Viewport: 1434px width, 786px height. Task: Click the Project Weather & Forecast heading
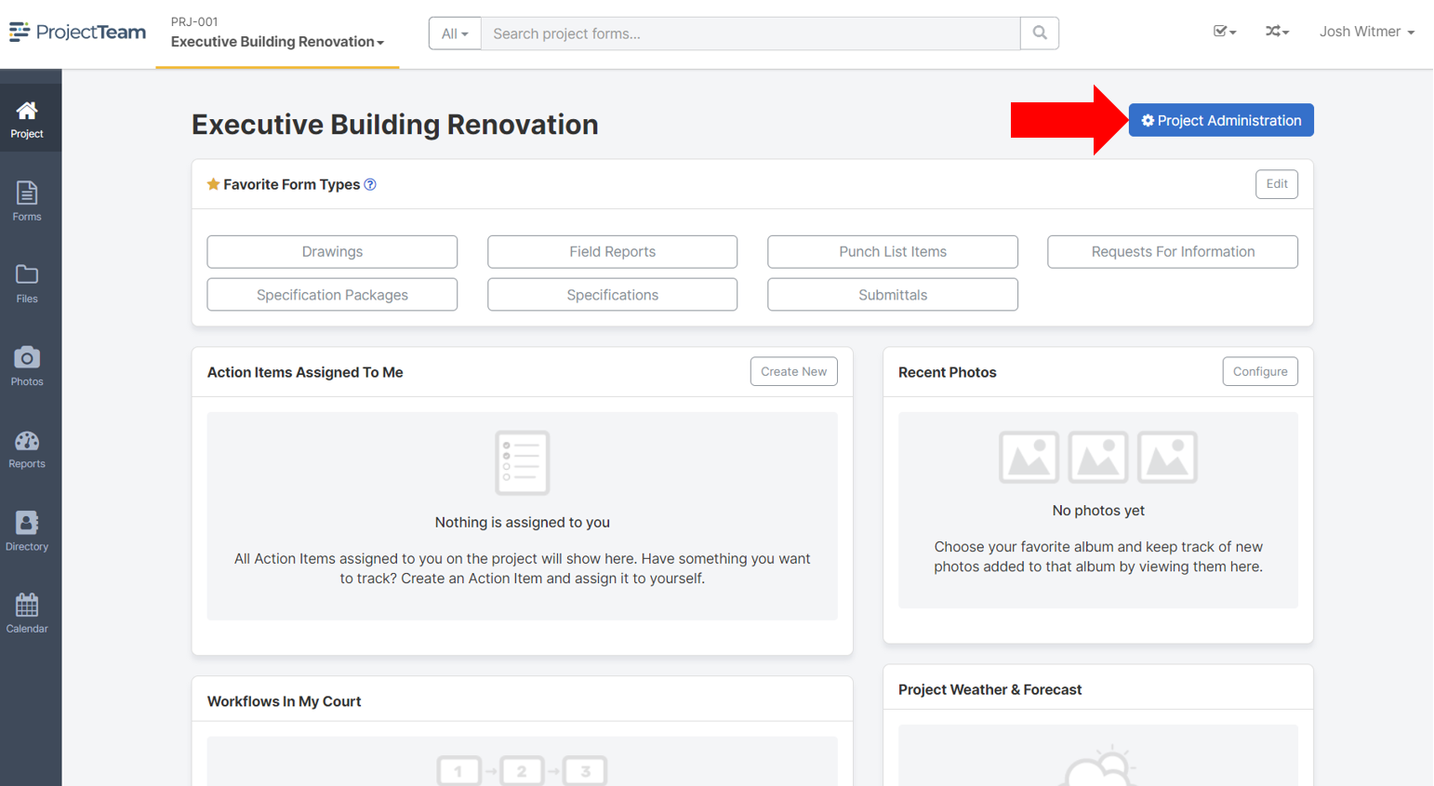coord(989,689)
